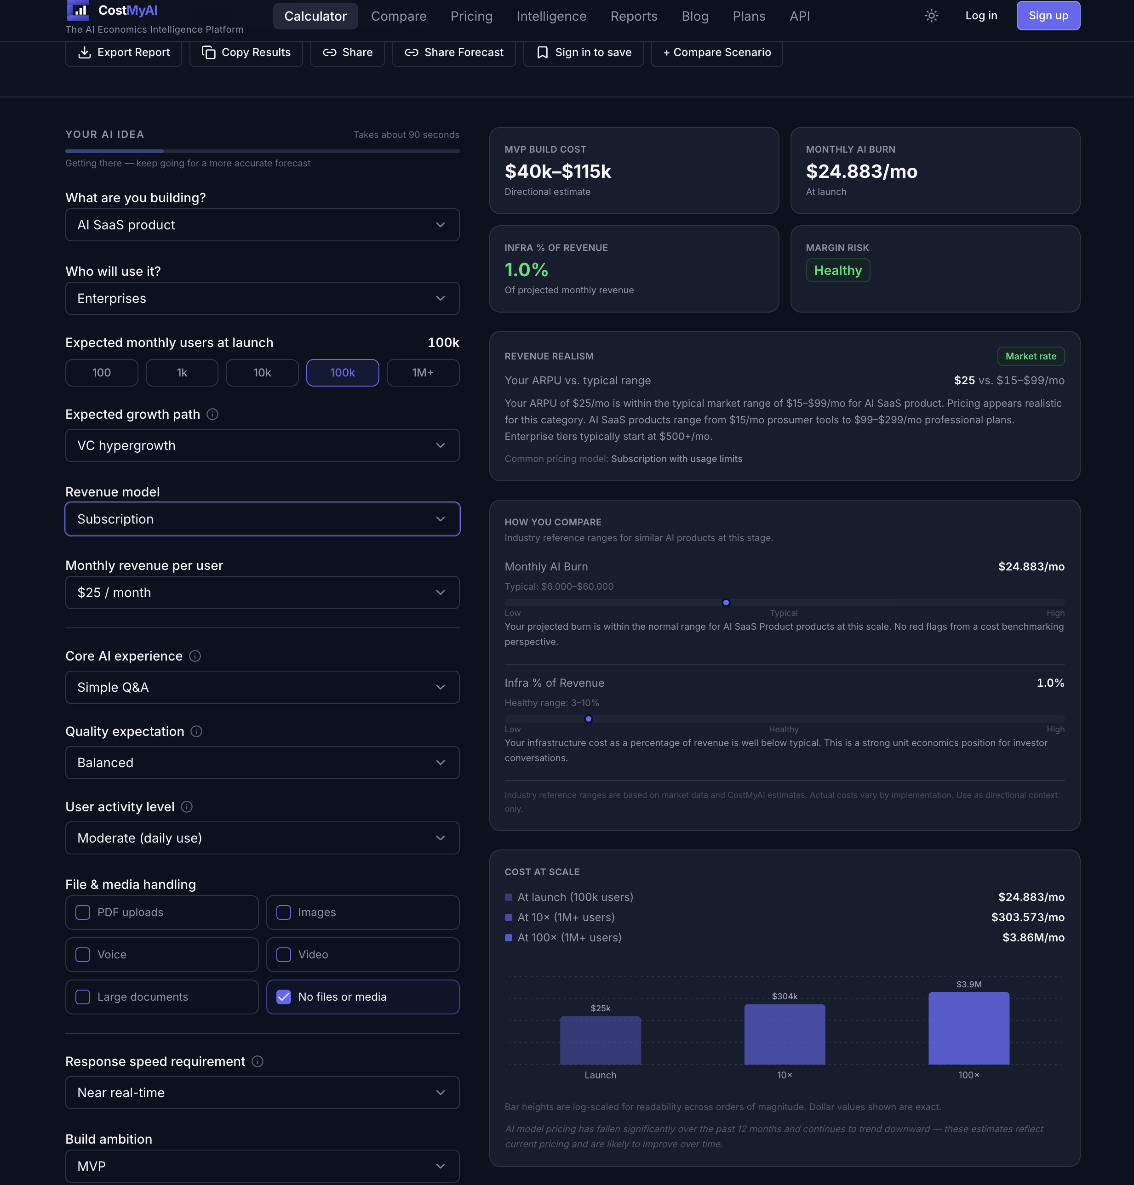This screenshot has width=1134, height=1185.
Task: Check the PDF uploads checkbox
Action: point(83,912)
